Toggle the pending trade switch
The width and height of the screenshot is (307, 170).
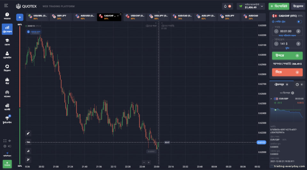pyautogui.click(x=299, y=21)
